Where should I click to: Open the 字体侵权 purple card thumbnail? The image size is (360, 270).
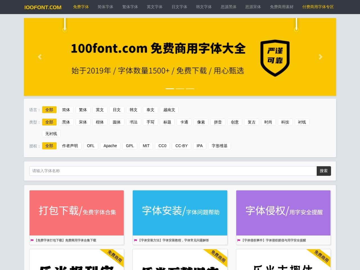click(283, 213)
